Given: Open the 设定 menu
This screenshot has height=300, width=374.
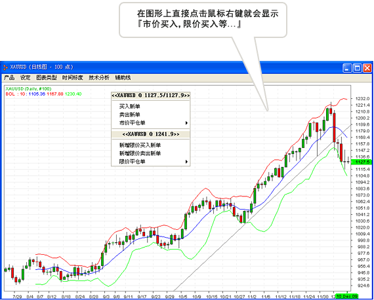Looking at the screenshot, I should click(26, 77).
